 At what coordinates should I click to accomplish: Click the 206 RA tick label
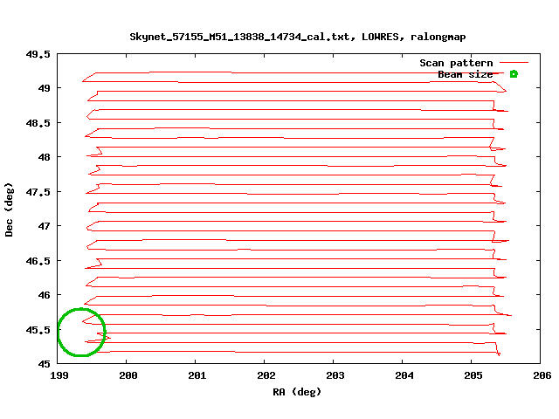pyautogui.click(x=542, y=375)
